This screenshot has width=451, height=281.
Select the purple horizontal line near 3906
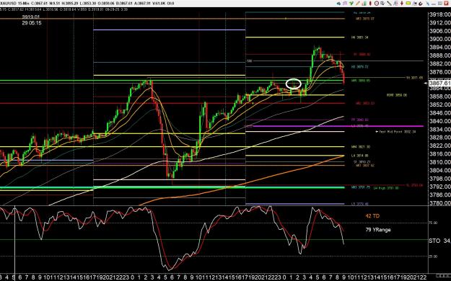170,30
